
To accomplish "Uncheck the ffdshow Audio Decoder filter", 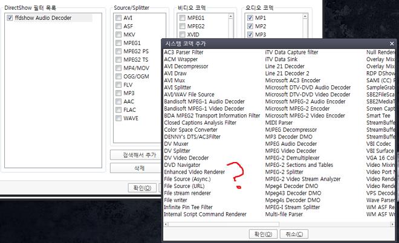I will pyautogui.click(x=10, y=18).
